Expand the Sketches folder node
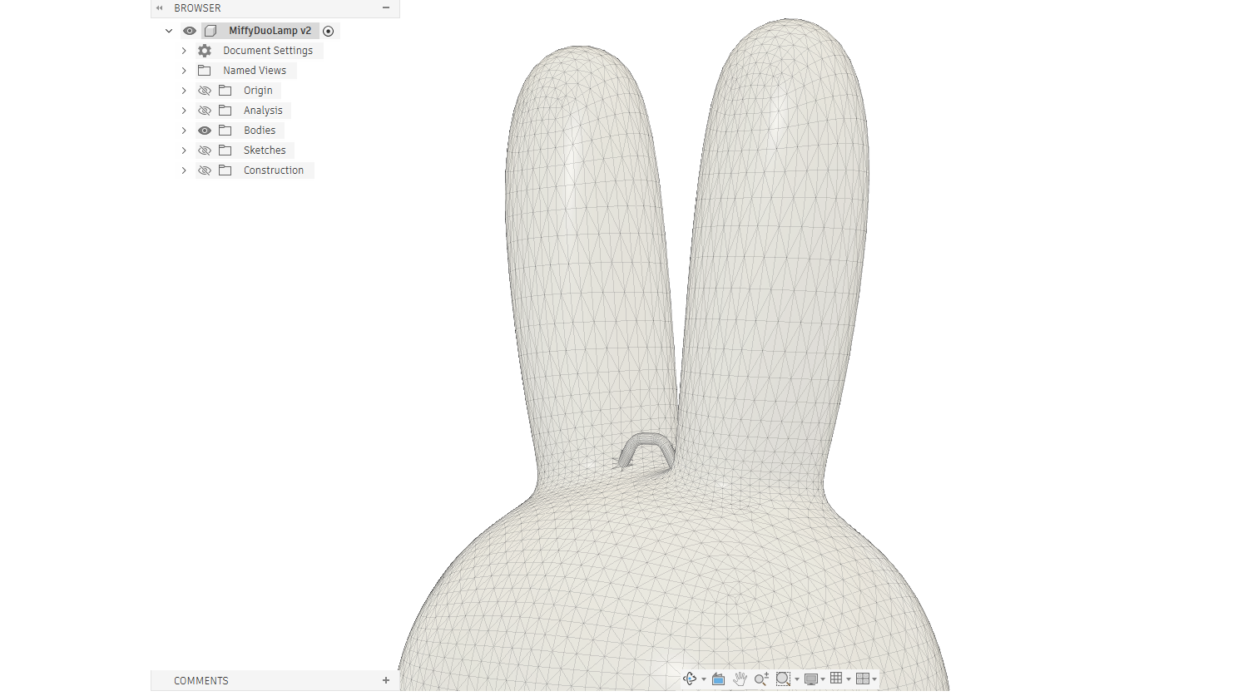Image resolution: width=1238 pixels, height=696 pixels. tap(184, 151)
